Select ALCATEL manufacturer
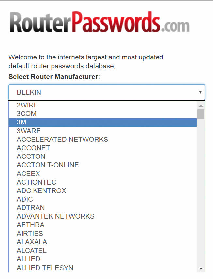 pyautogui.click(x=103, y=251)
